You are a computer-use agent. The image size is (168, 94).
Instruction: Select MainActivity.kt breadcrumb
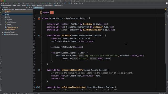tap(58, 5)
